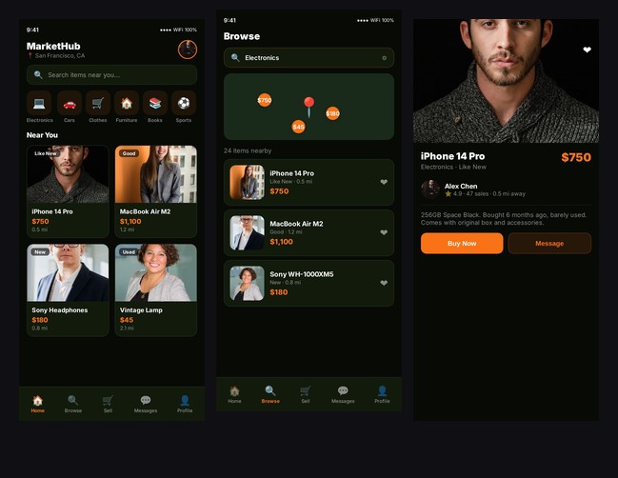This screenshot has width=618, height=478.
Task: Clear the Electronics search field
Action: pyautogui.click(x=385, y=58)
